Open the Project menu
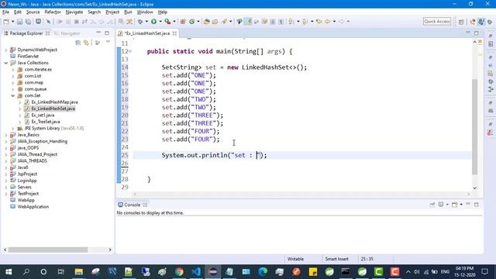 click(112, 12)
